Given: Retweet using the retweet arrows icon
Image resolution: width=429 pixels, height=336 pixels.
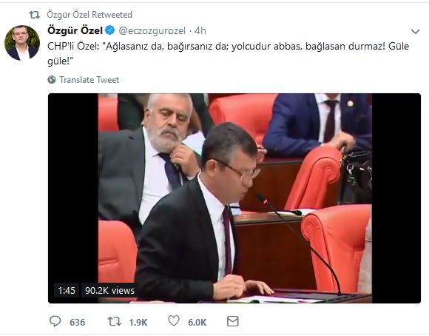Looking at the screenshot, I should click(x=114, y=321).
